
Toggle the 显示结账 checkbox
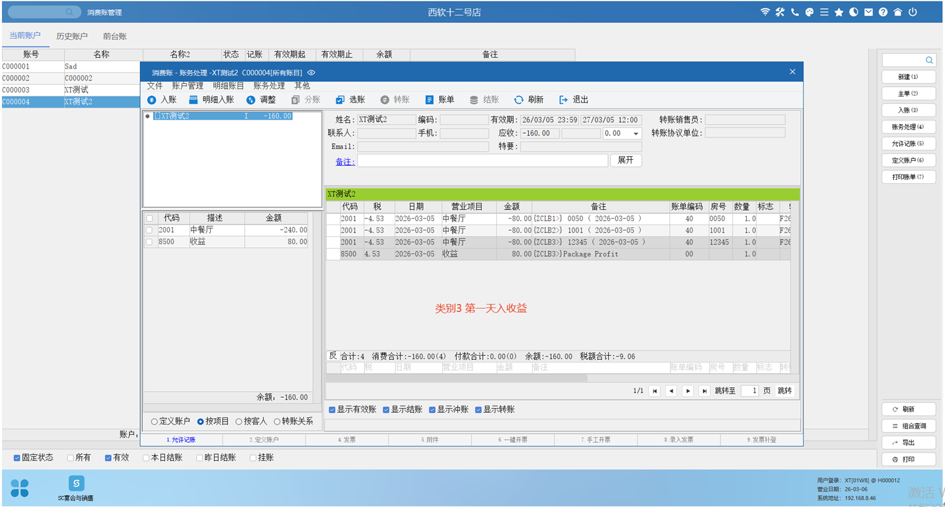click(x=386, y=410)
